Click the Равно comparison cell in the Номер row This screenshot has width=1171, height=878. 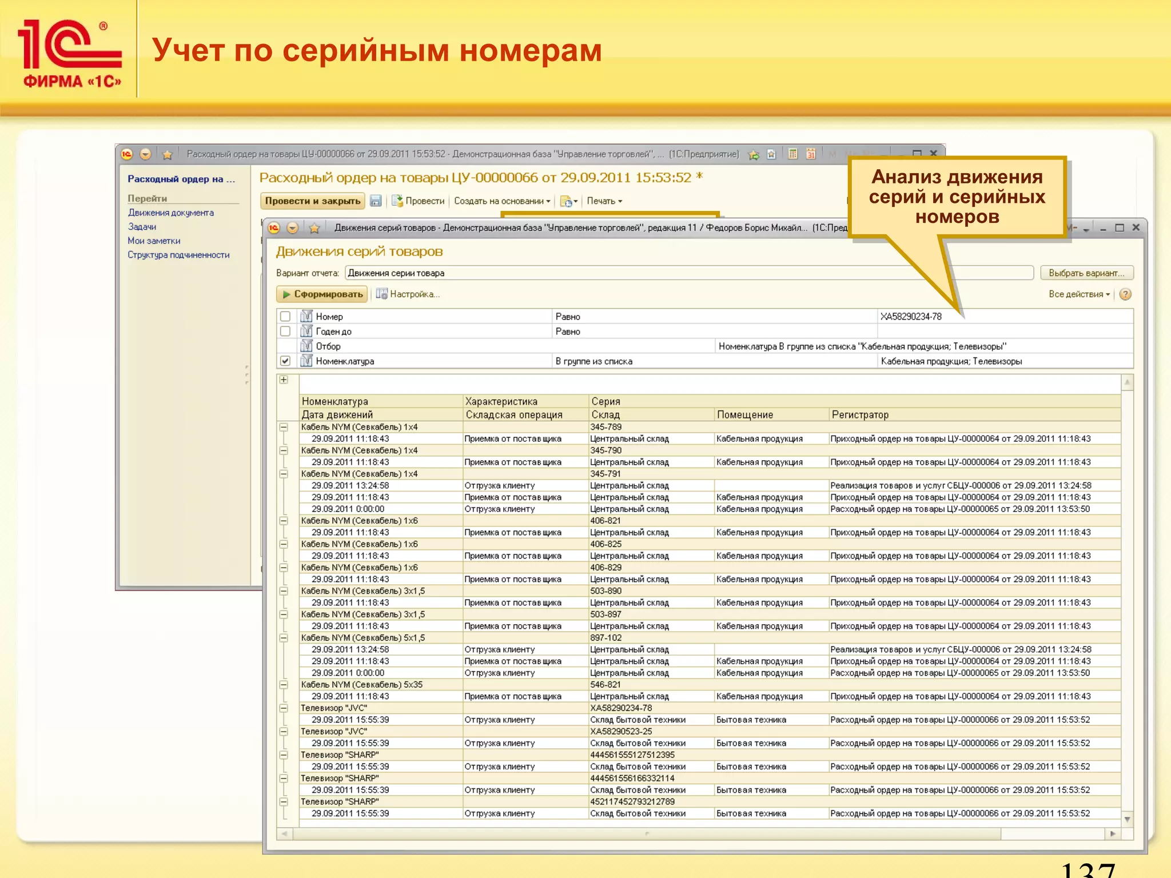click(x=714, y=316)
